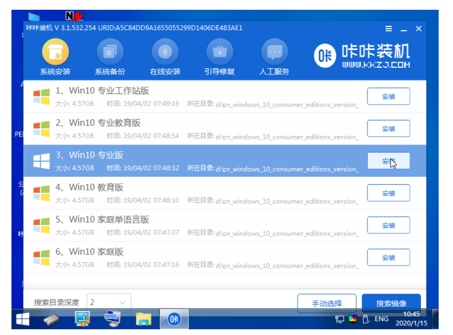Click Windows logo of Win10 家庭单语言版 row
This screenshot has height=335, width=453.
click(x=41, y=225)
